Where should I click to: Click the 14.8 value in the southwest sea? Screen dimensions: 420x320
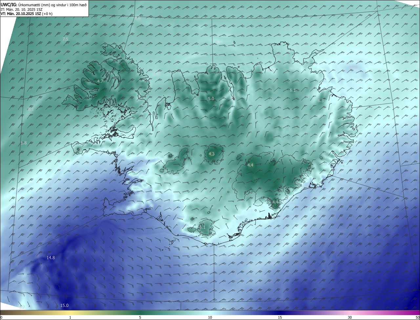[51, 258]
